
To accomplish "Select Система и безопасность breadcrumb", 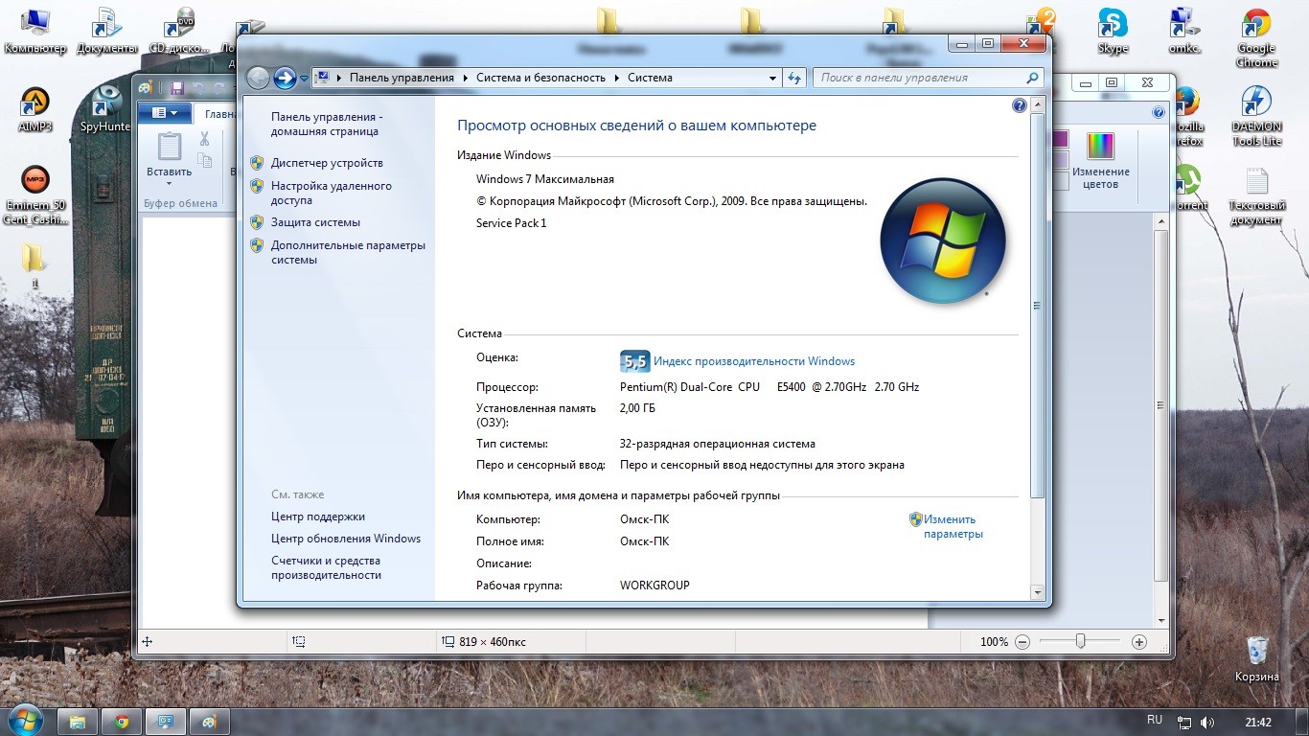I will [540, 78].
